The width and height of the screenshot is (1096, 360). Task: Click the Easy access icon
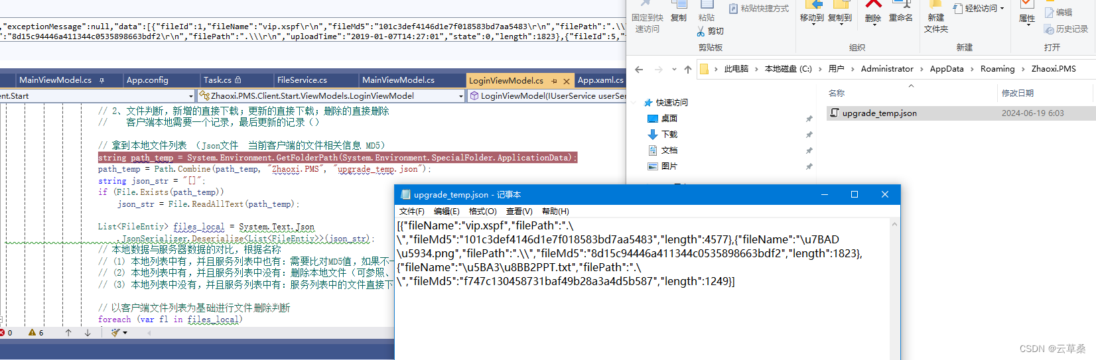coord(958,9)
